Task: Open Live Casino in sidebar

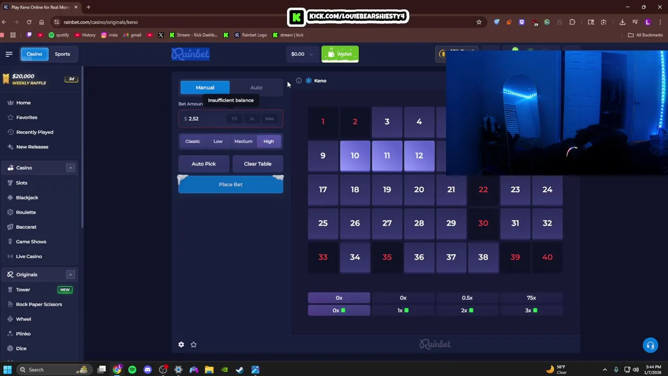Action: pyautogui.click(x=29, y=256)
